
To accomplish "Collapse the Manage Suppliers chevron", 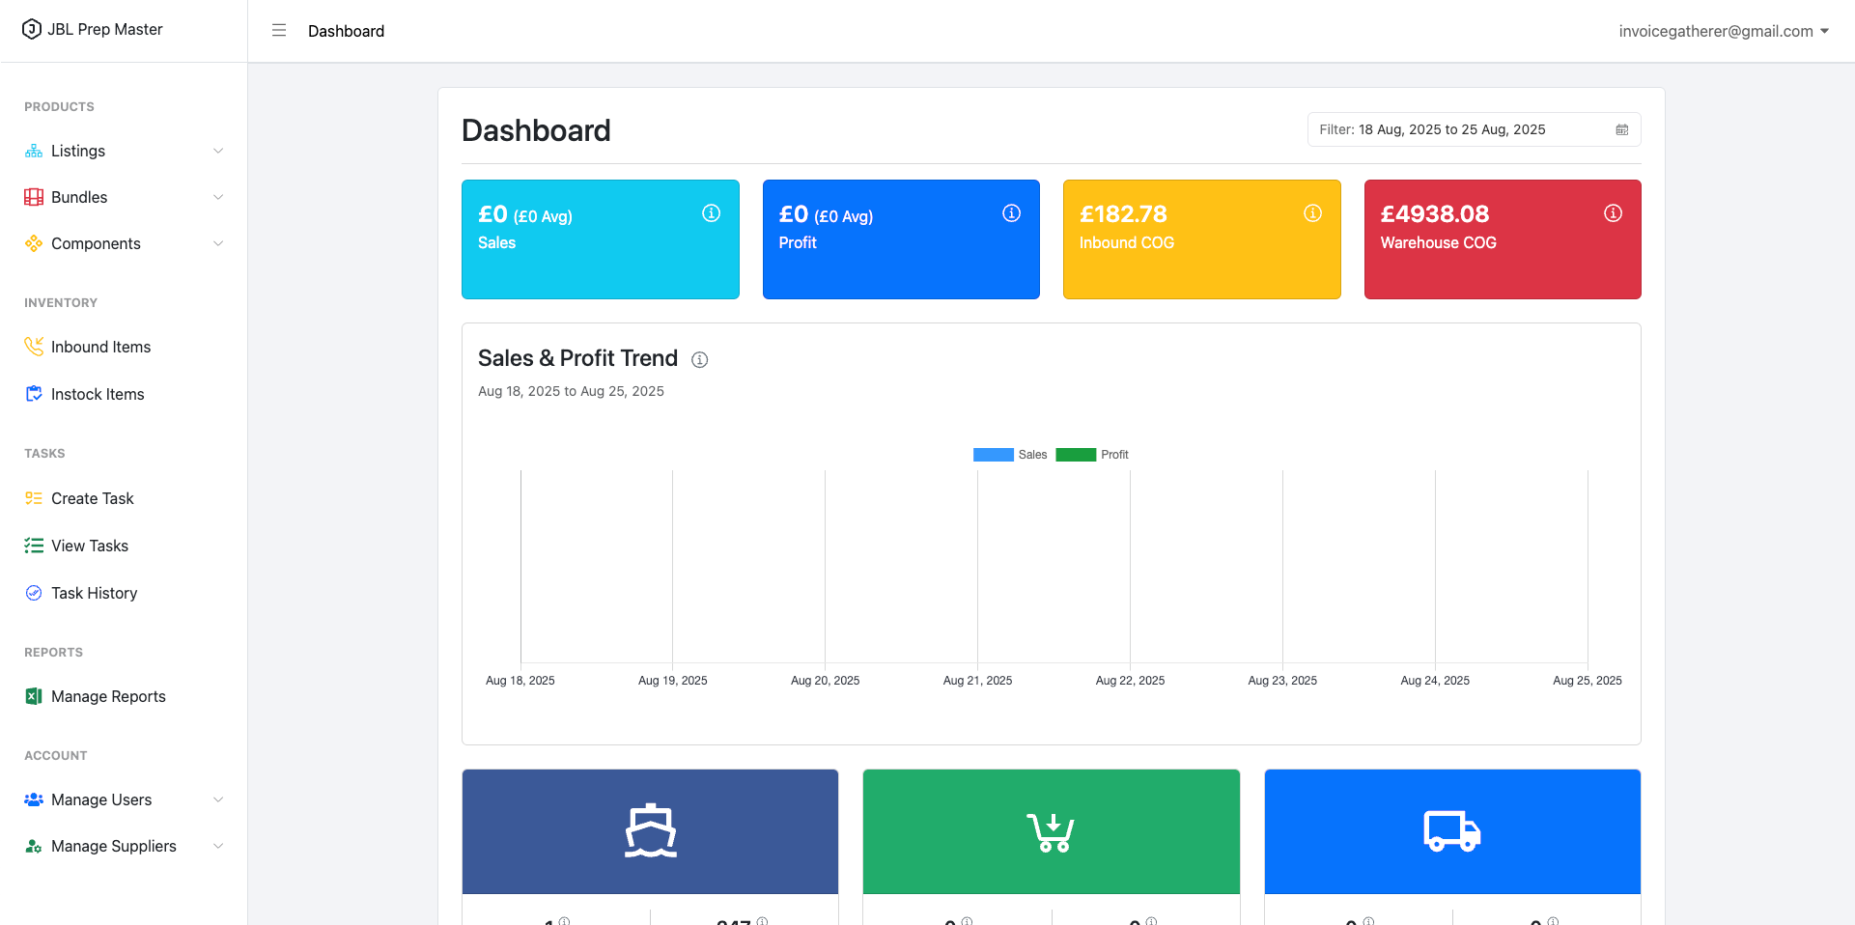I will [x=218, y=846].
